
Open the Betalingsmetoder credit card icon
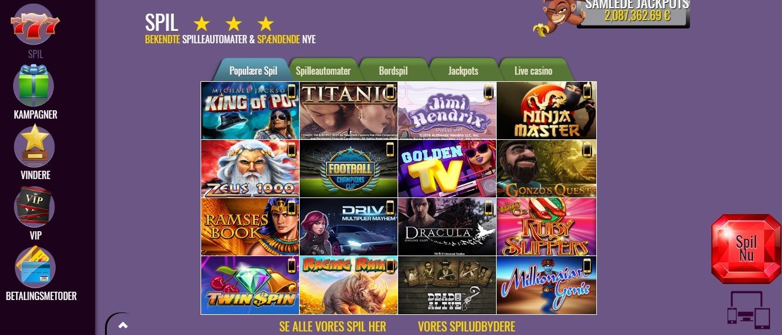35,267
